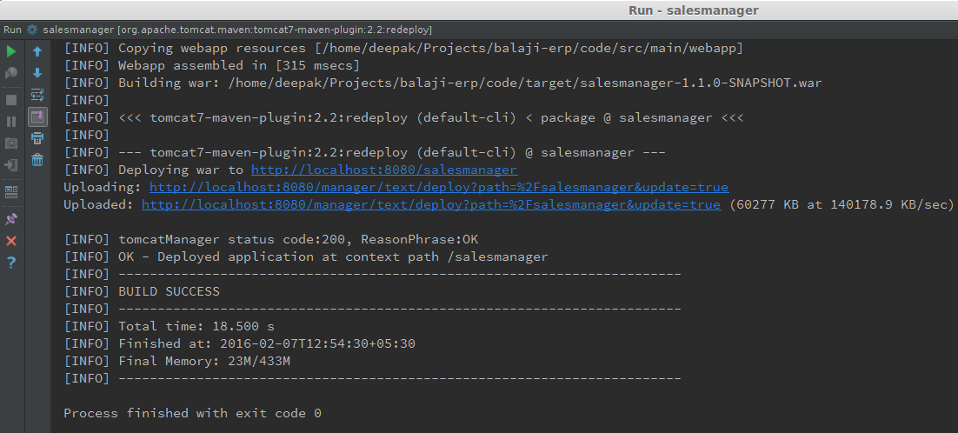Click the Pause output icon
Image resolution: width=958 pixels, height=433 pixels.
11,122
